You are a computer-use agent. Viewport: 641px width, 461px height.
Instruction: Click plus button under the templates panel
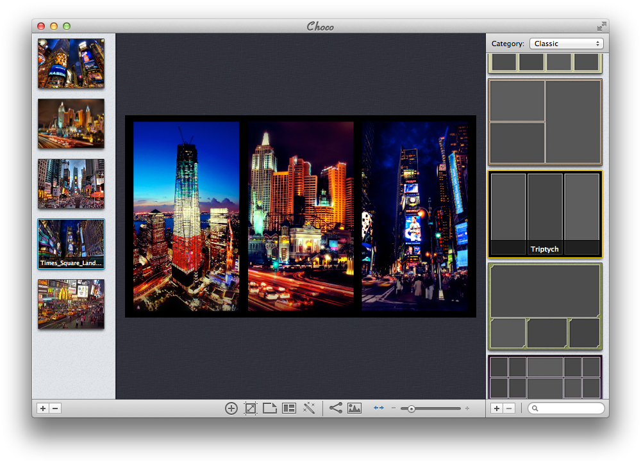(497, 408)
